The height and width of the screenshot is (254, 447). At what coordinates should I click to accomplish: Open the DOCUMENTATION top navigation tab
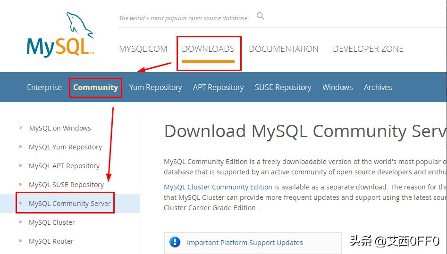(x=284, y=49)
